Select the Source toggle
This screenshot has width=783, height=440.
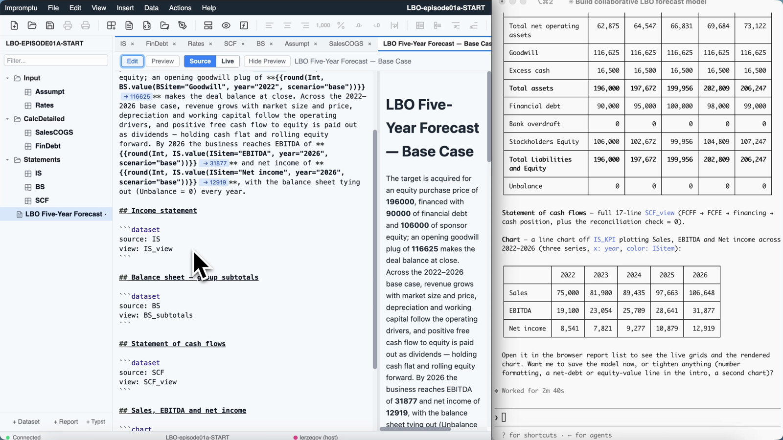[200, 61]
